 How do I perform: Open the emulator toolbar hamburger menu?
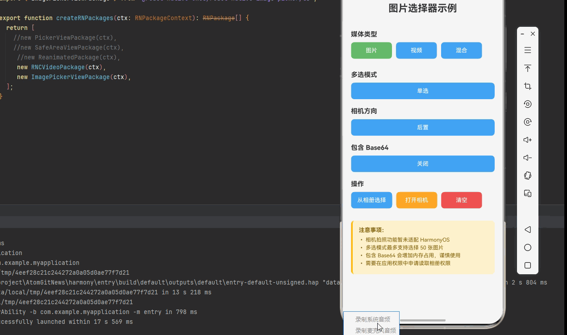[527, 50]
